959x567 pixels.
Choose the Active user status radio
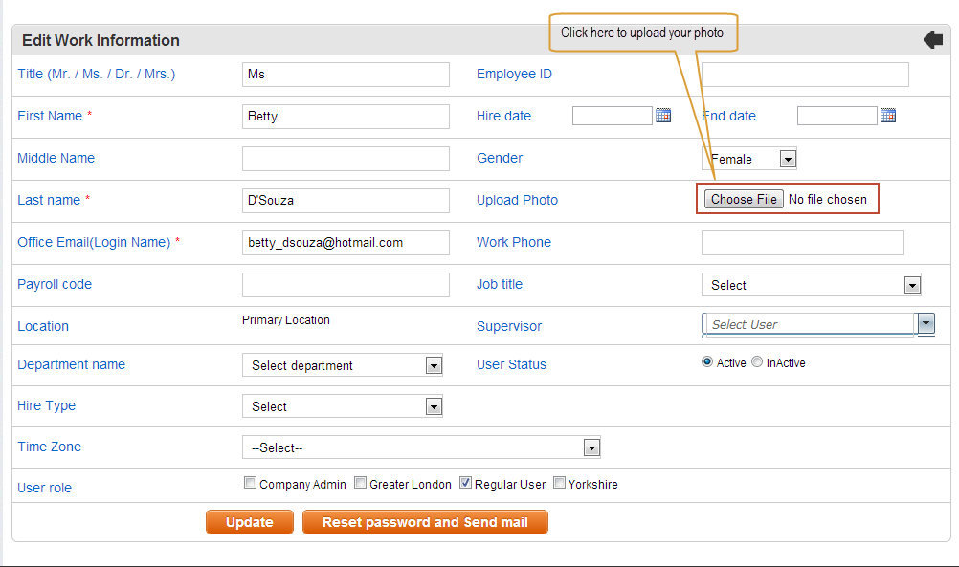707,361
